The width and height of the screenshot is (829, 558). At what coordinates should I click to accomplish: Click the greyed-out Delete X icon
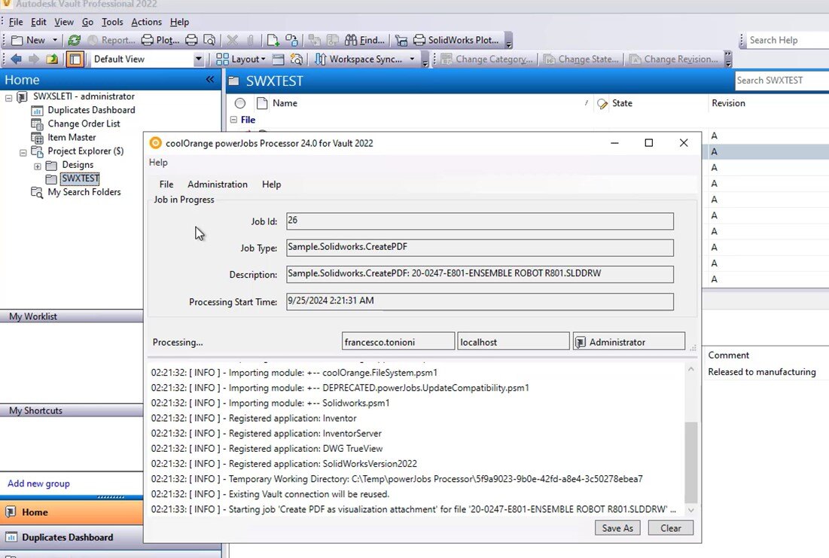tap(232, 40)
